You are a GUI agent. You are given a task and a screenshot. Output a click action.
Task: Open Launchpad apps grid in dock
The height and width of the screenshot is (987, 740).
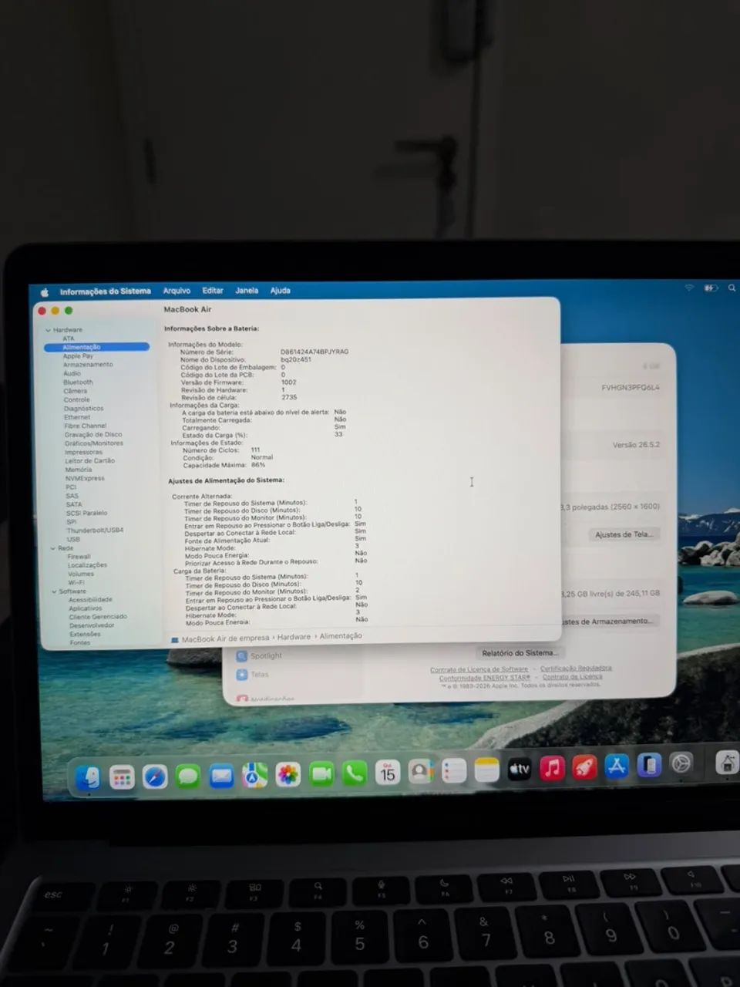click(x=122, y=777)
